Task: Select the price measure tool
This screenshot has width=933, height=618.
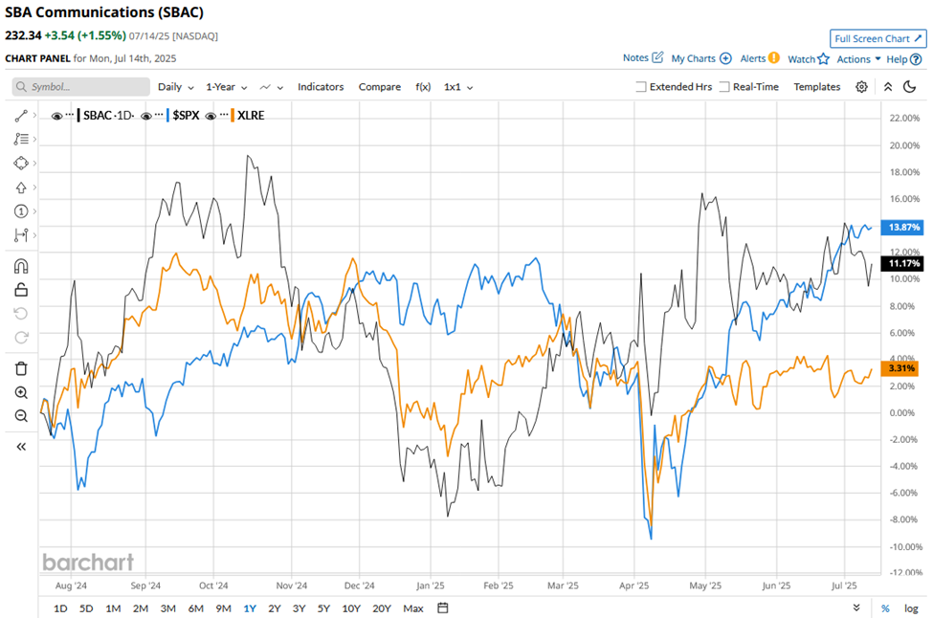Action: 21,235
